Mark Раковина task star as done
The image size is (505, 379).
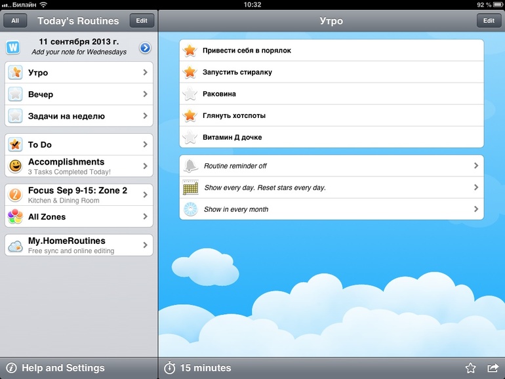click(190, 94)
